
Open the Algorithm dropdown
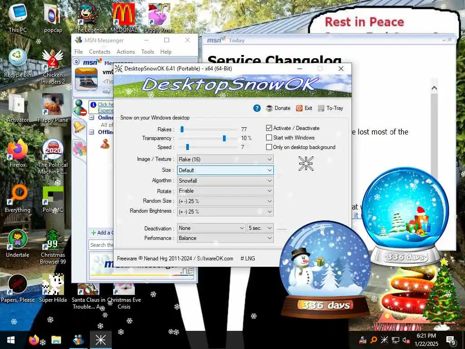[225, 180]
